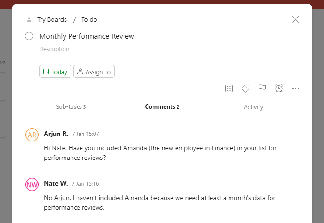The height and width of the screenshot is (223, 324).
Task: Click the label tag icon
Action: [246, 88]
